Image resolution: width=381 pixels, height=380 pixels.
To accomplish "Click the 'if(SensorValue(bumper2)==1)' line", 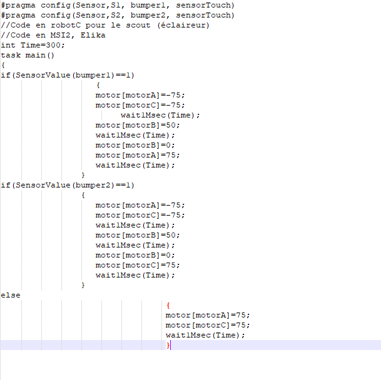I will click(x=68, y=185).
